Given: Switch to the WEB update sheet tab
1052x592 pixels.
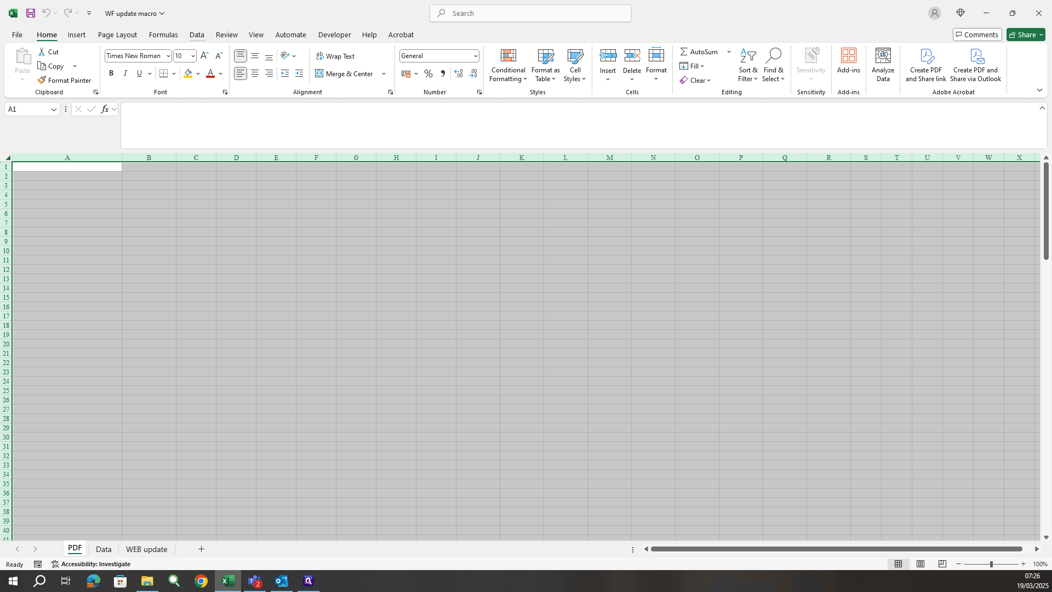Looking at the screenshot, I should [146, 549].
